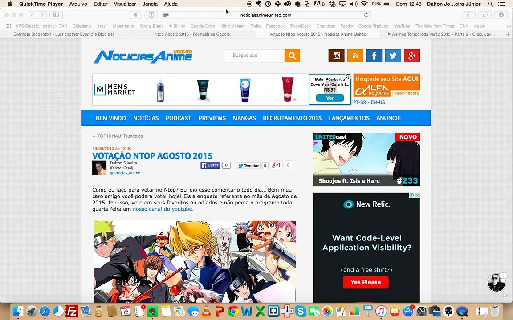Image resolution: width=513 pixels, height=320 pixels.
Task: Show all tabs button in Safari
Action: 485,15
